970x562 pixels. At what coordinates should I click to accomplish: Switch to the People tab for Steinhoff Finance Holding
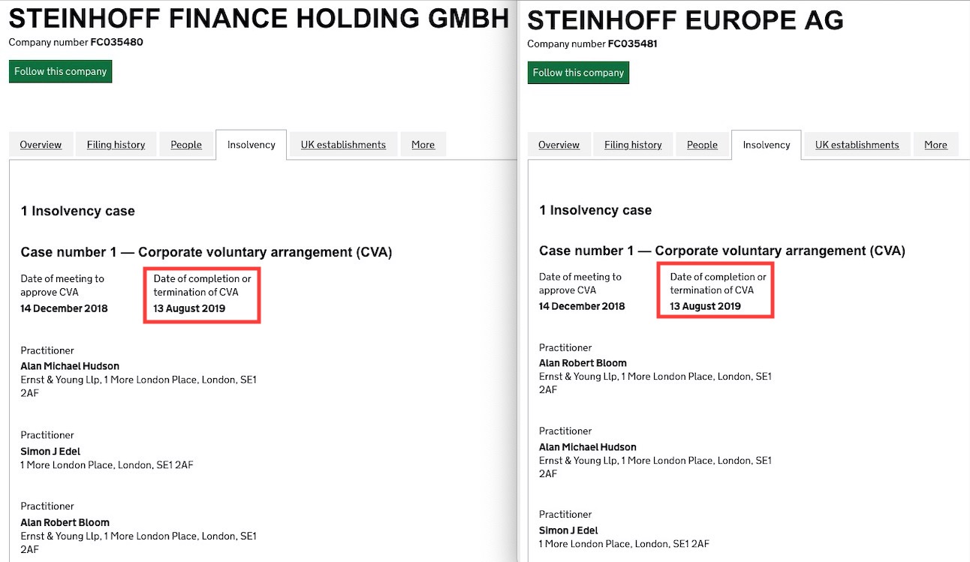186,144
